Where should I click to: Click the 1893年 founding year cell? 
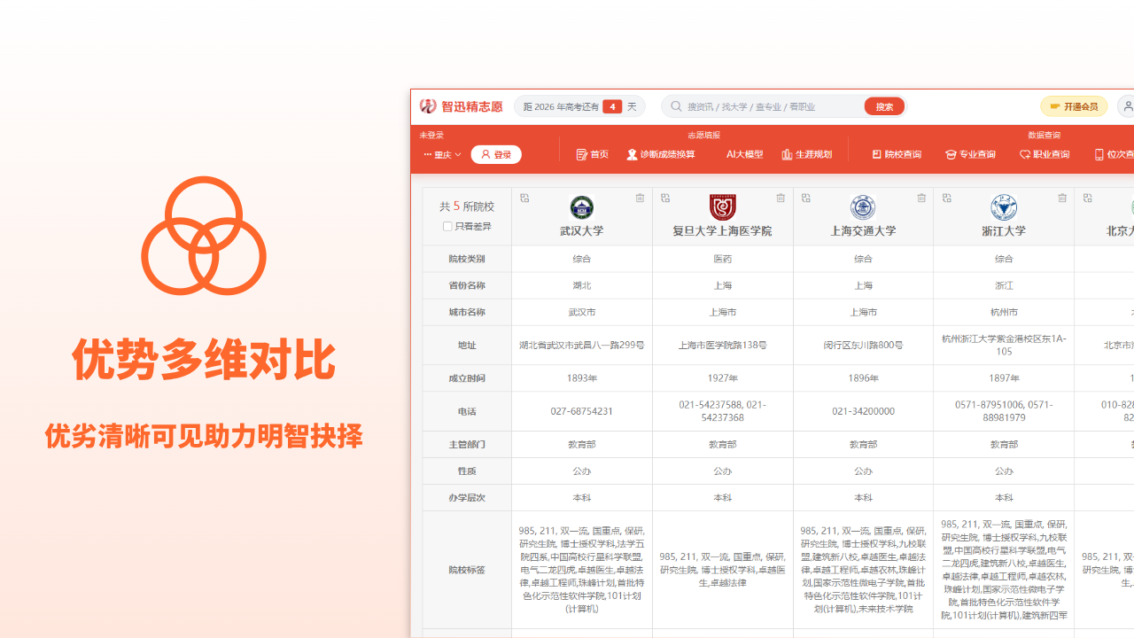pyautogui.click(x=582, y=378)
